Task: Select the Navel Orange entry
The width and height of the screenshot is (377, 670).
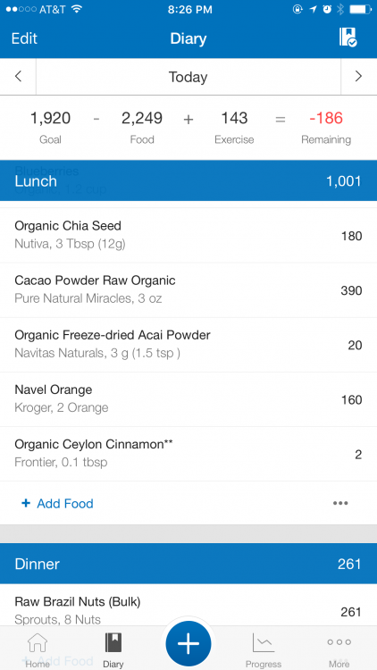Action: click(x=188, y=399)
